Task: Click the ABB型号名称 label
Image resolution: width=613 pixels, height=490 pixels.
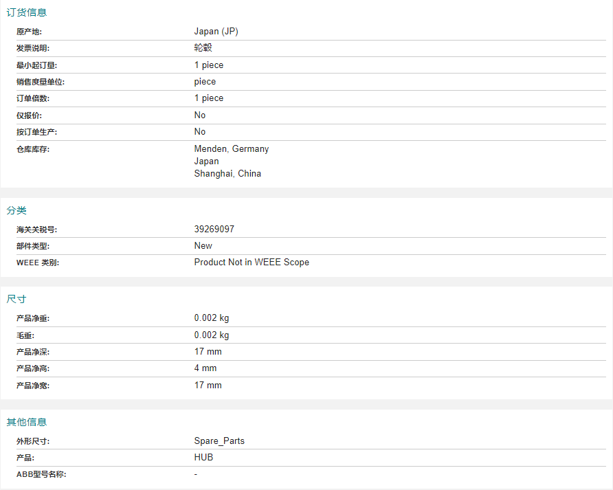Action: point(41,474)
